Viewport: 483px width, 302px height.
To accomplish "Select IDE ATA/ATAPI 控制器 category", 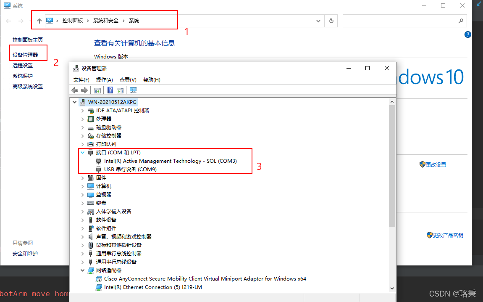I will point(123,111).
